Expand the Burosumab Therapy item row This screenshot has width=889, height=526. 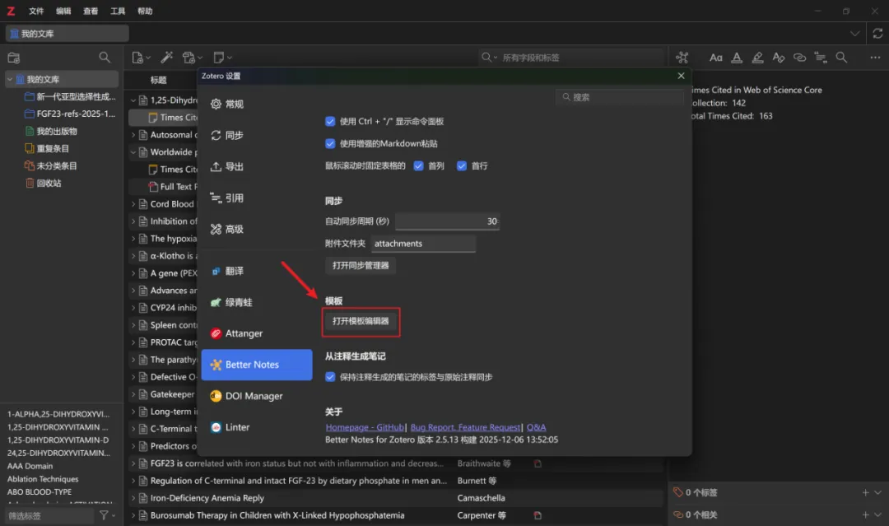(133, 515)
